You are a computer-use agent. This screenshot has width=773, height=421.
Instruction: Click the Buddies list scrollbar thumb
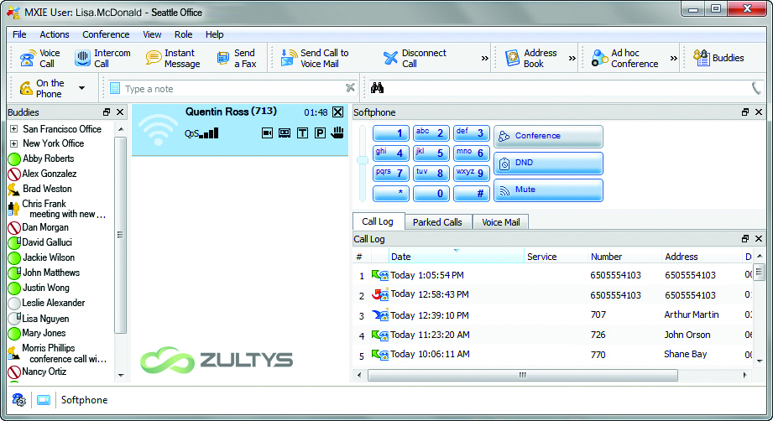tap(120, 235)
